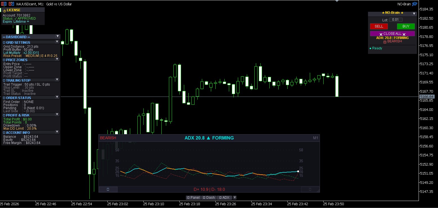Click the Lot size input field
This screenshot has height=208, width=438.
(x=396, y=20)
